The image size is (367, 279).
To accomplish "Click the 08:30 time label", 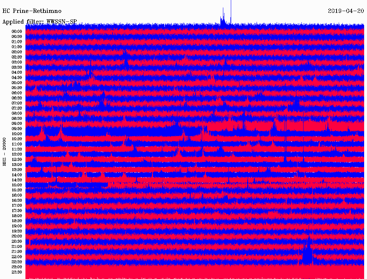I will click(x=17, y=118).
